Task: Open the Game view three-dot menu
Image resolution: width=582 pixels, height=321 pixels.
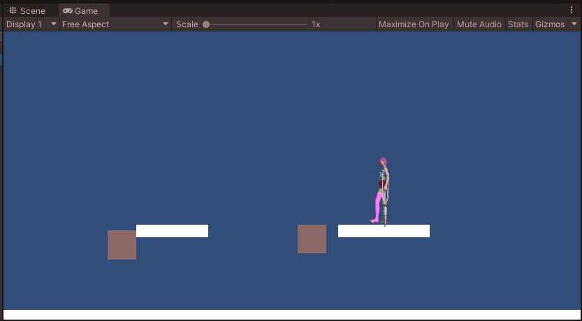Action: pos(572,10)
